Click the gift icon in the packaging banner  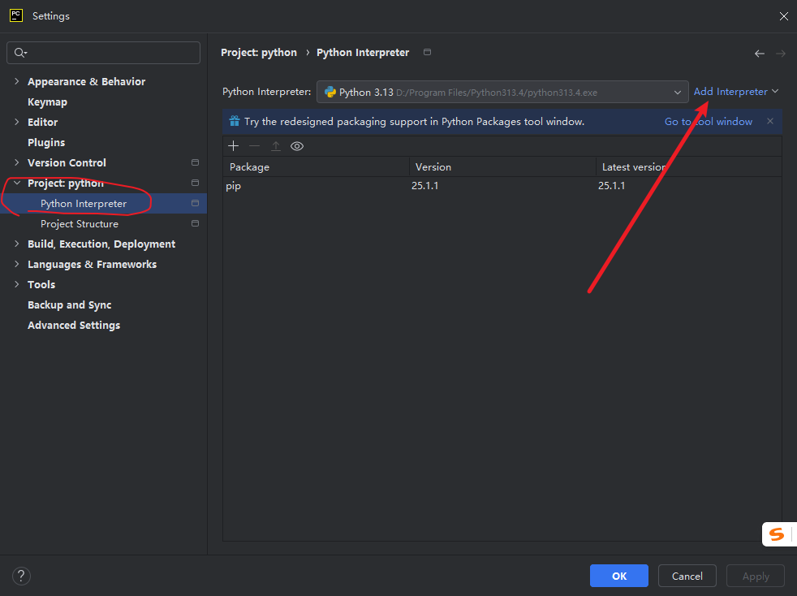(235, 121)
